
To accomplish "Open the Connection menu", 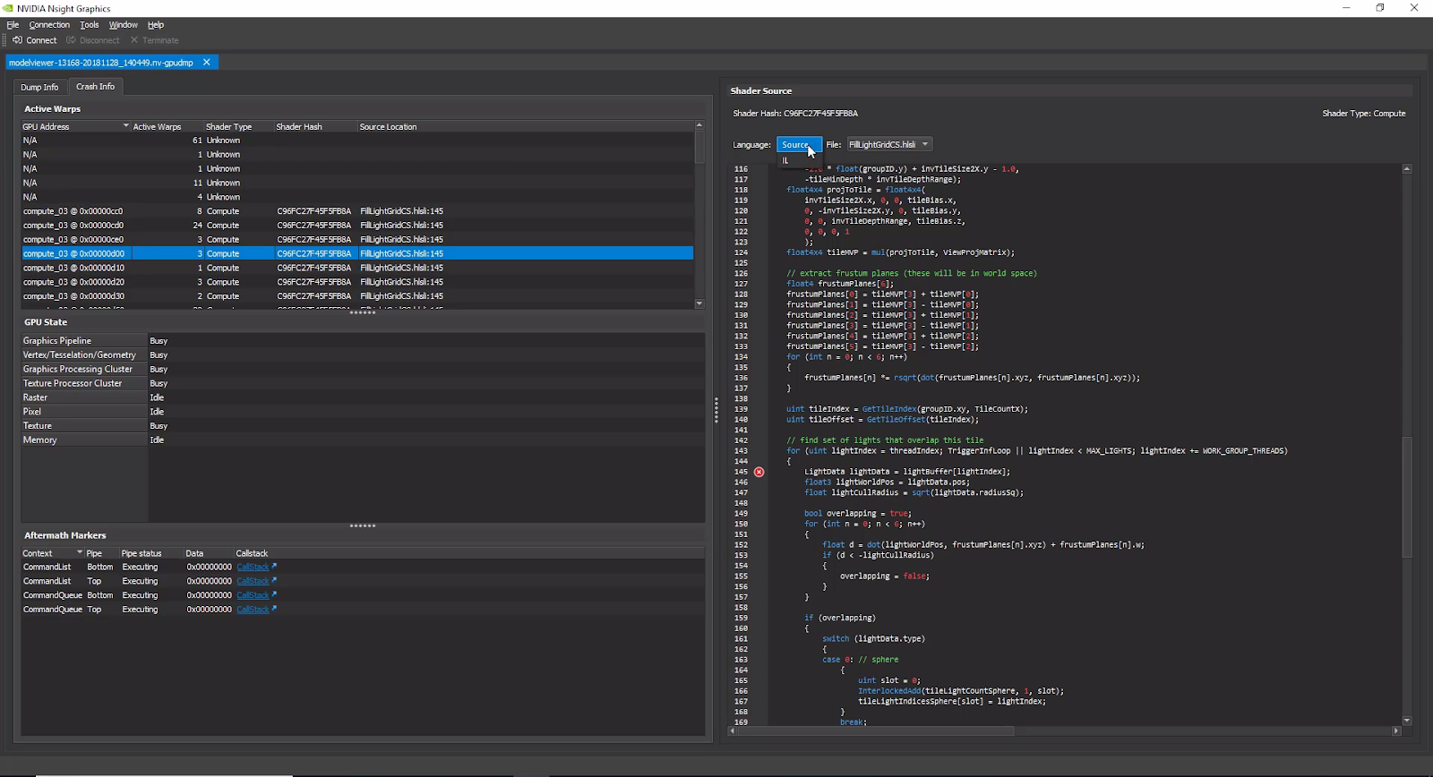I will tap(49, 25).
